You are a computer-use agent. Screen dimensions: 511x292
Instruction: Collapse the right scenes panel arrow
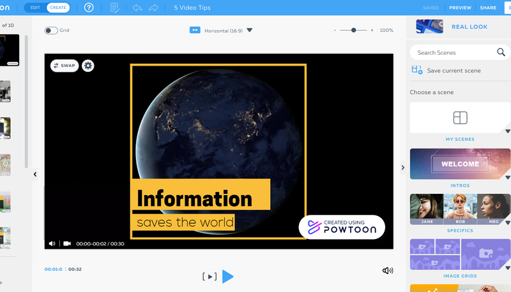coord(402,168)
